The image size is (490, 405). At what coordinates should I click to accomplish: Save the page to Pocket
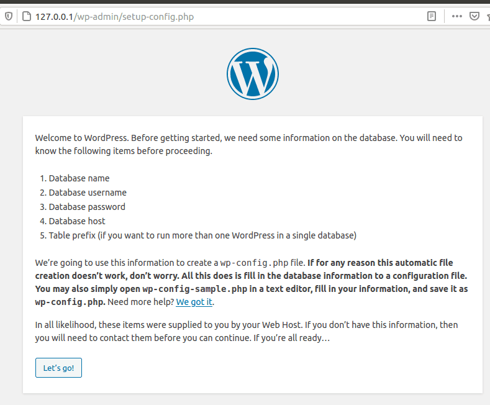point(474,17)
